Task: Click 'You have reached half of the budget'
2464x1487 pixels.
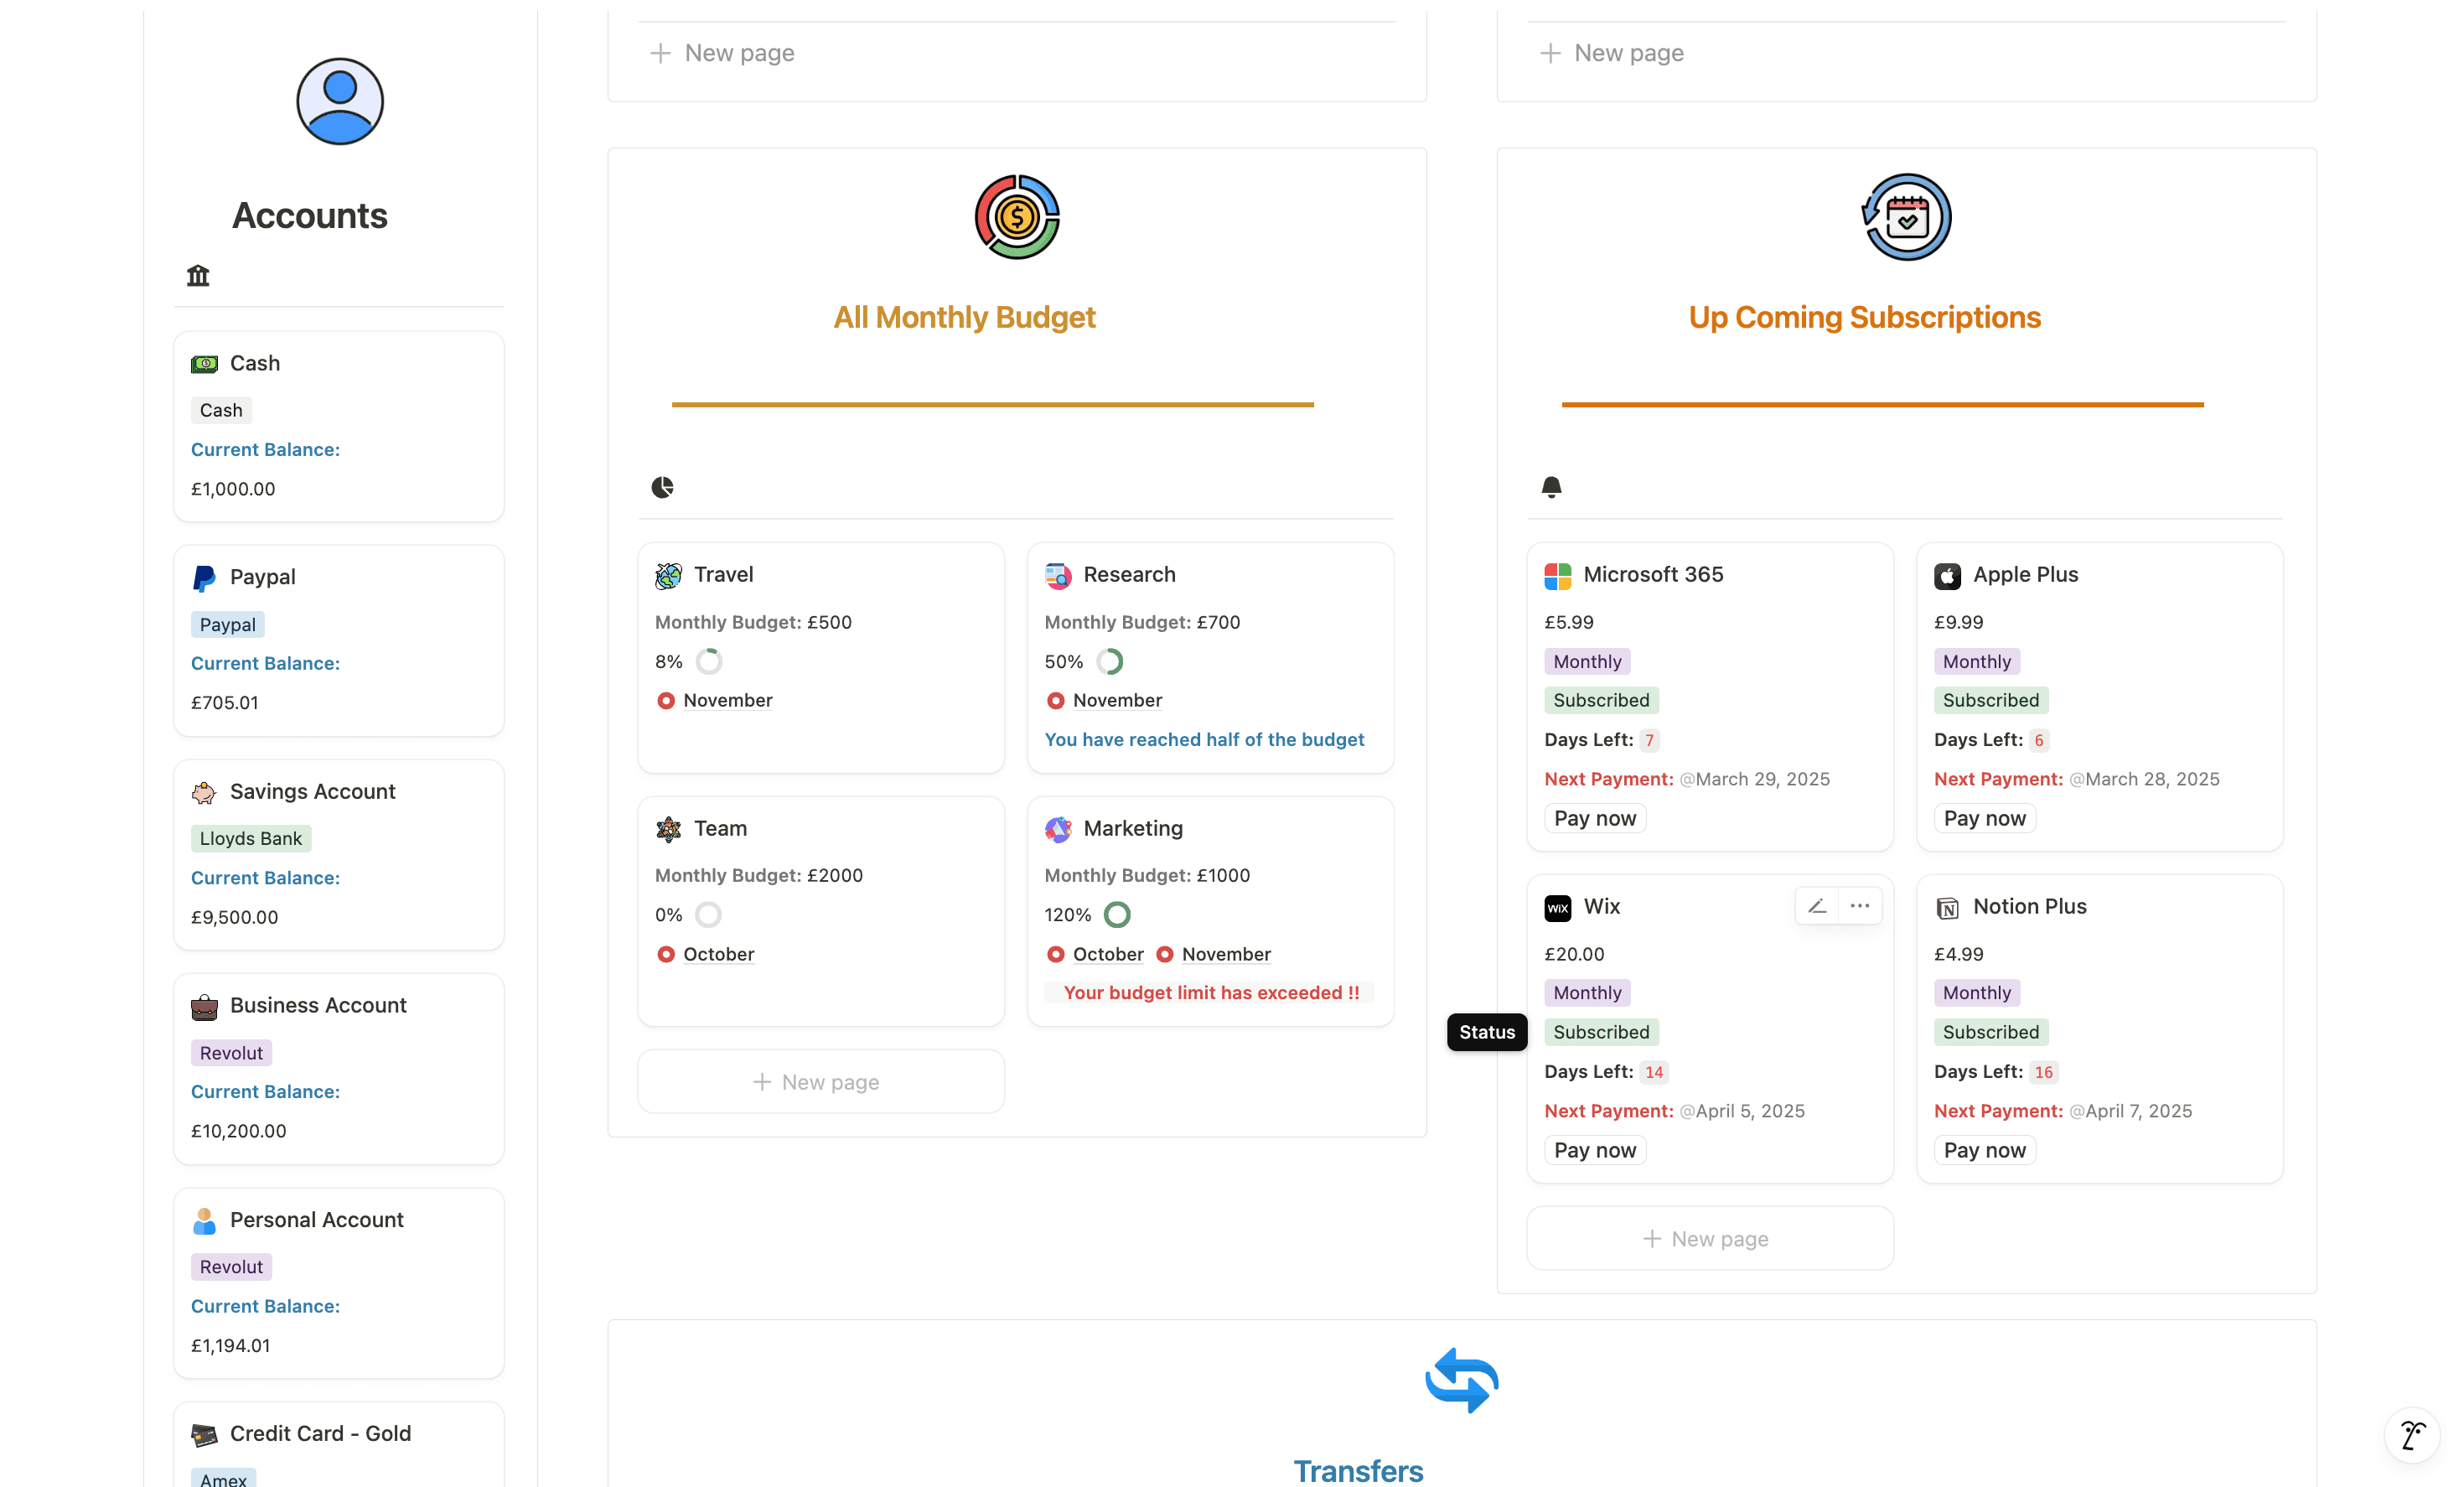Action: coord(1204,739)
